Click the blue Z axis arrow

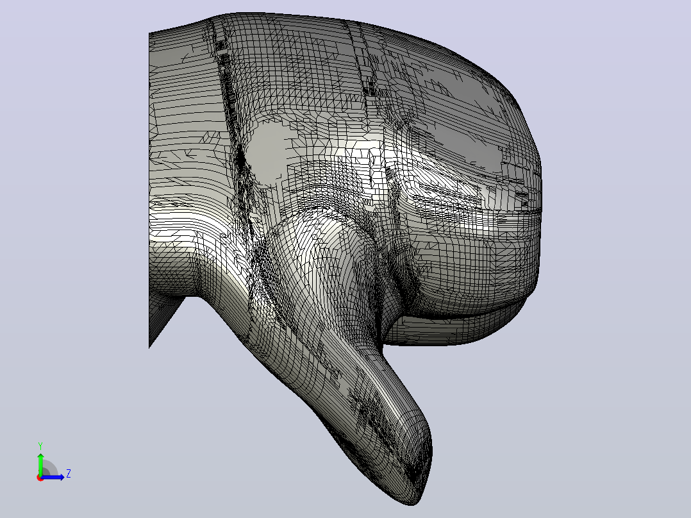point(53,477)
